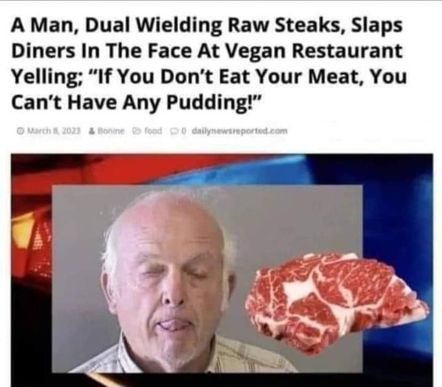Click the clock icon beside the date
Viewport: 442px width, 387px height.
point(20,131)
